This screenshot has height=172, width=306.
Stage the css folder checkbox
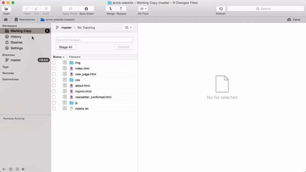tap(54, 80)
